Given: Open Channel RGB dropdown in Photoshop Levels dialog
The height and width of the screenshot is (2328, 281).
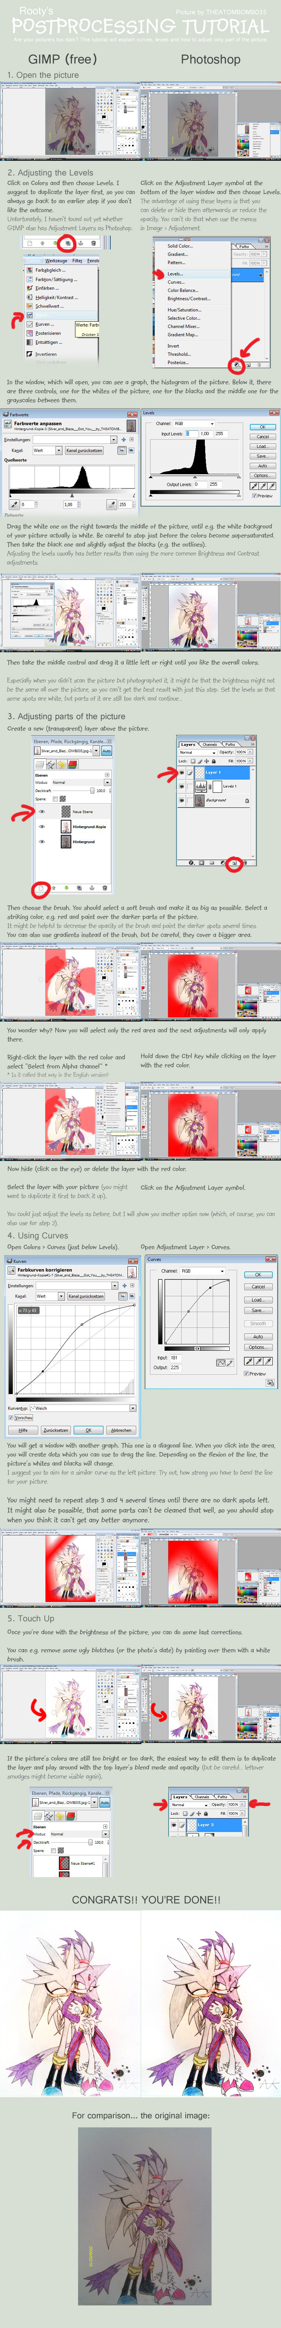Looking at the screenshot, I should [x=194, y=424].
